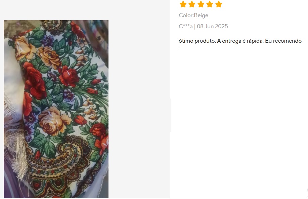This screenshot has height=199, width=308.
Task: Click the fifth rating star
Action: (x=219, y=4)
